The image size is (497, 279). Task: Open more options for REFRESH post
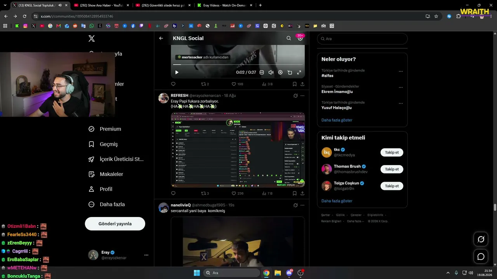[x=302, y=96]
